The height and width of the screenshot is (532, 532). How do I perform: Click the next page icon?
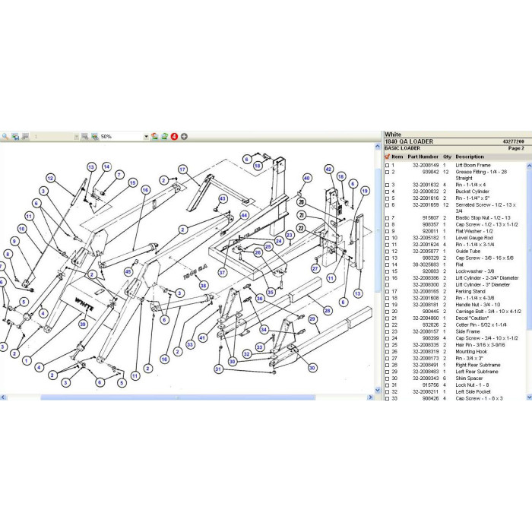click(84, 136)
